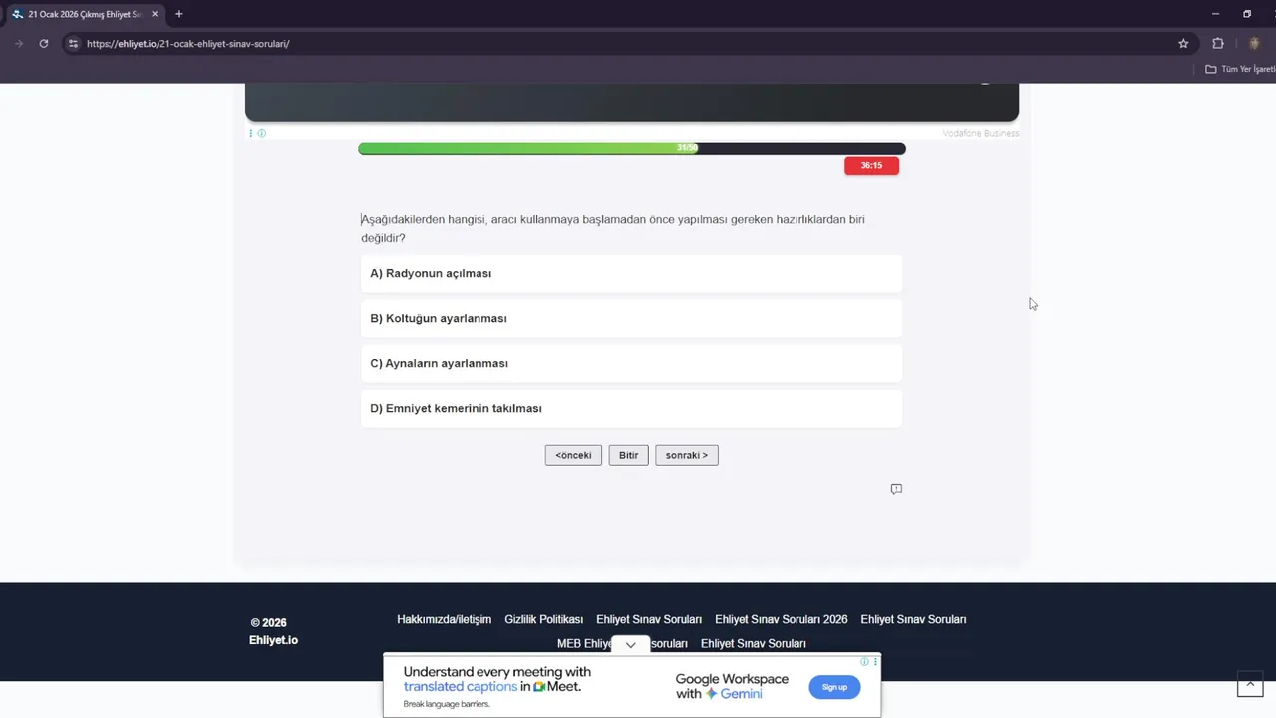Choose answer D) Emniyet kemerinin takılması
This screenshot has height=718, width=1276.
pyautogui.click(x=631, y=408)
